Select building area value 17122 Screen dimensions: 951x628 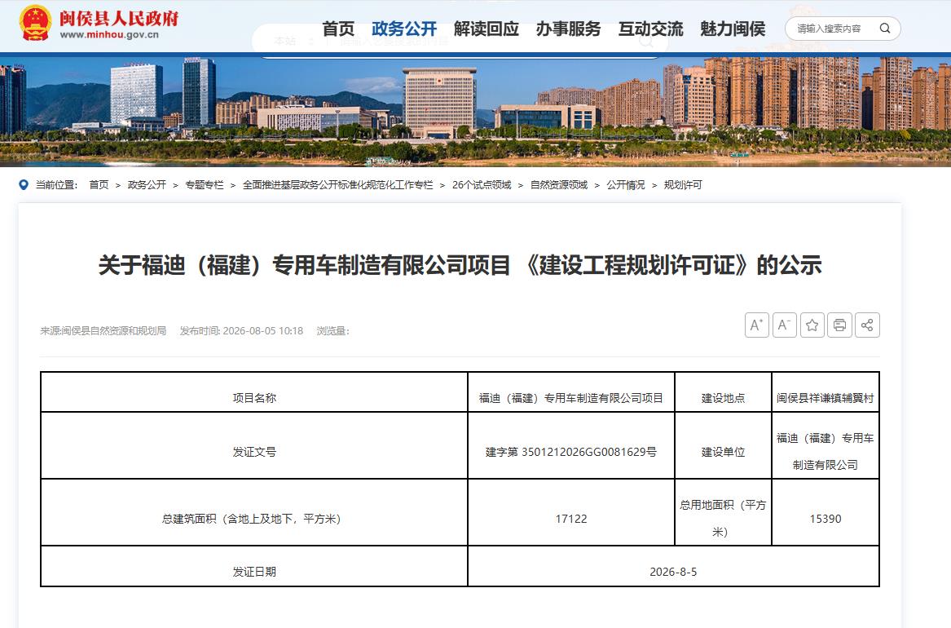[x=570, y=512]
